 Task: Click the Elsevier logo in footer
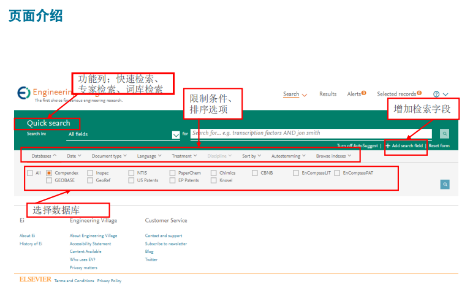click(x=36, y=279)
